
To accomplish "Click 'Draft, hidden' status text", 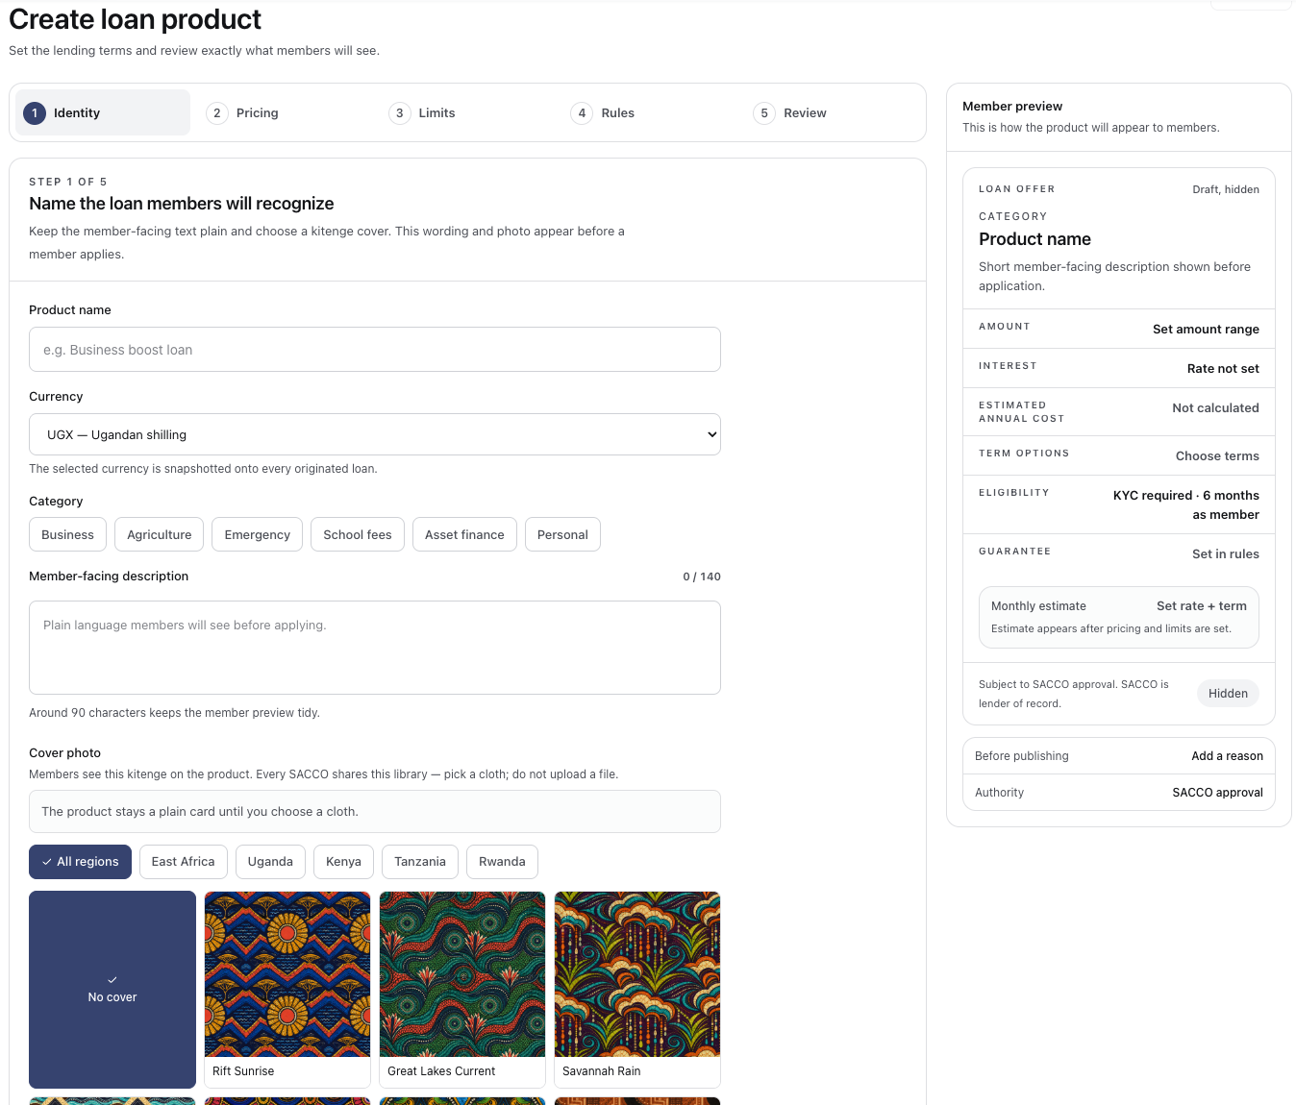I will coord(1226,189).
